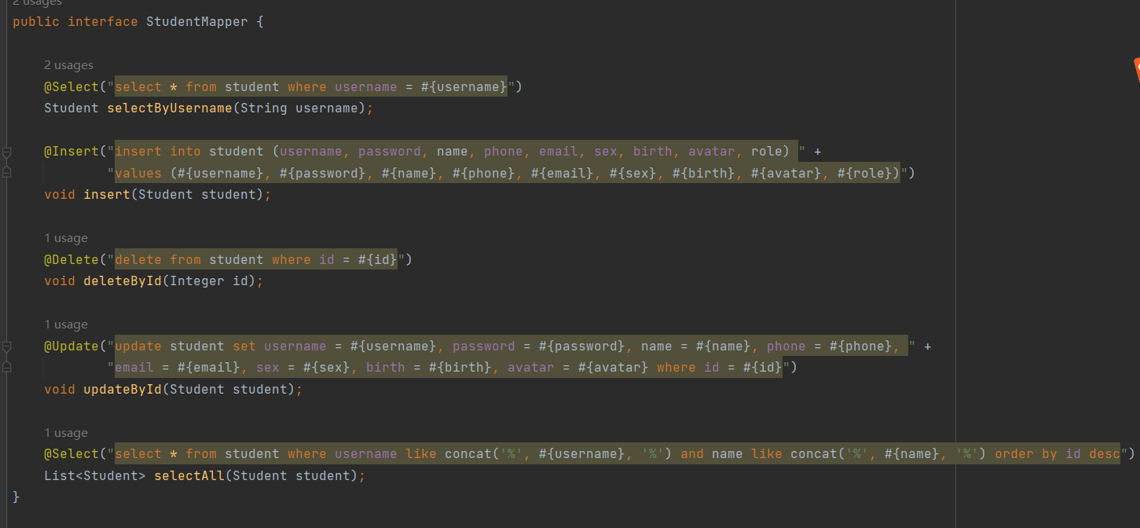The image size is (1140, 528).
Task: Click the 'public' keyword
Action: (x=36, y=22)
